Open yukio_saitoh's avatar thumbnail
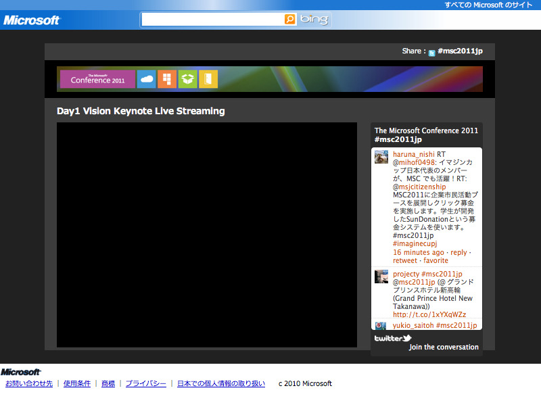Viewport: 541px width, 407px height. pos(381,326)
